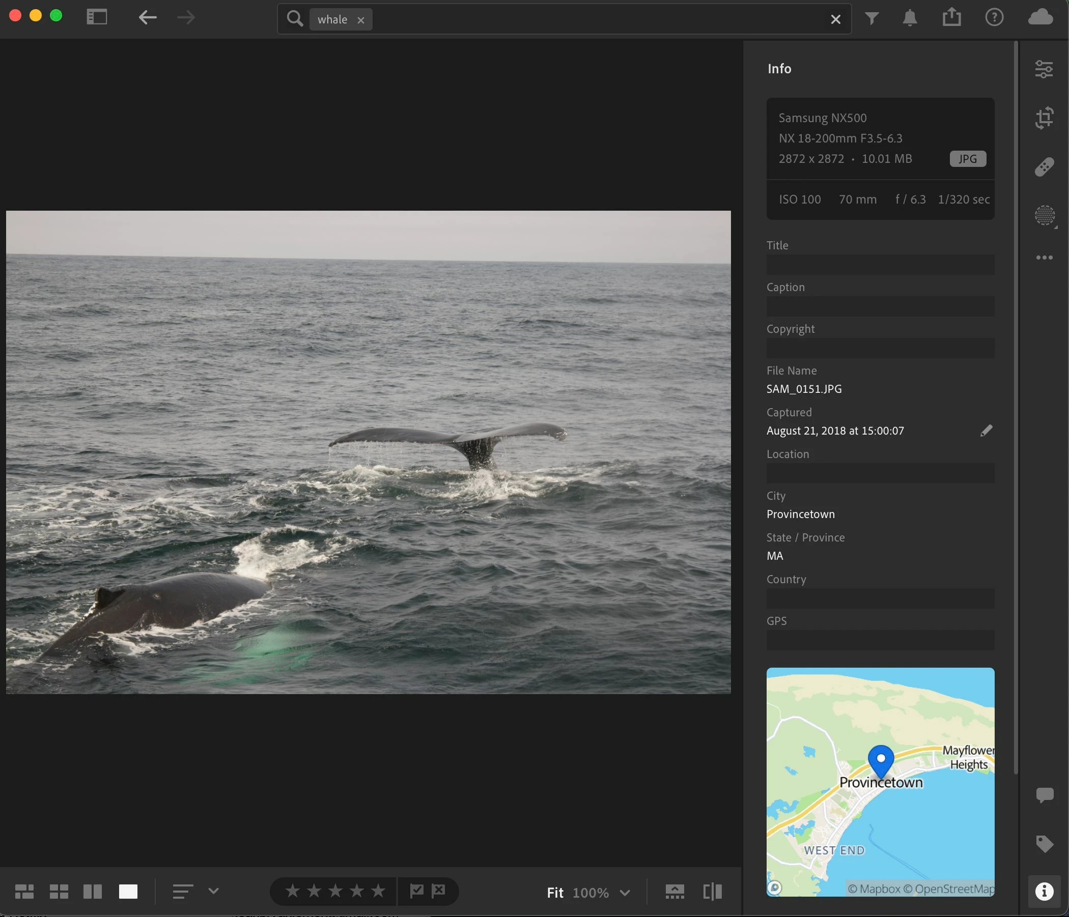The height and width of the screenshot is (917, 1069).
Task: Toggle the Info panel button
Action: 1044,891
